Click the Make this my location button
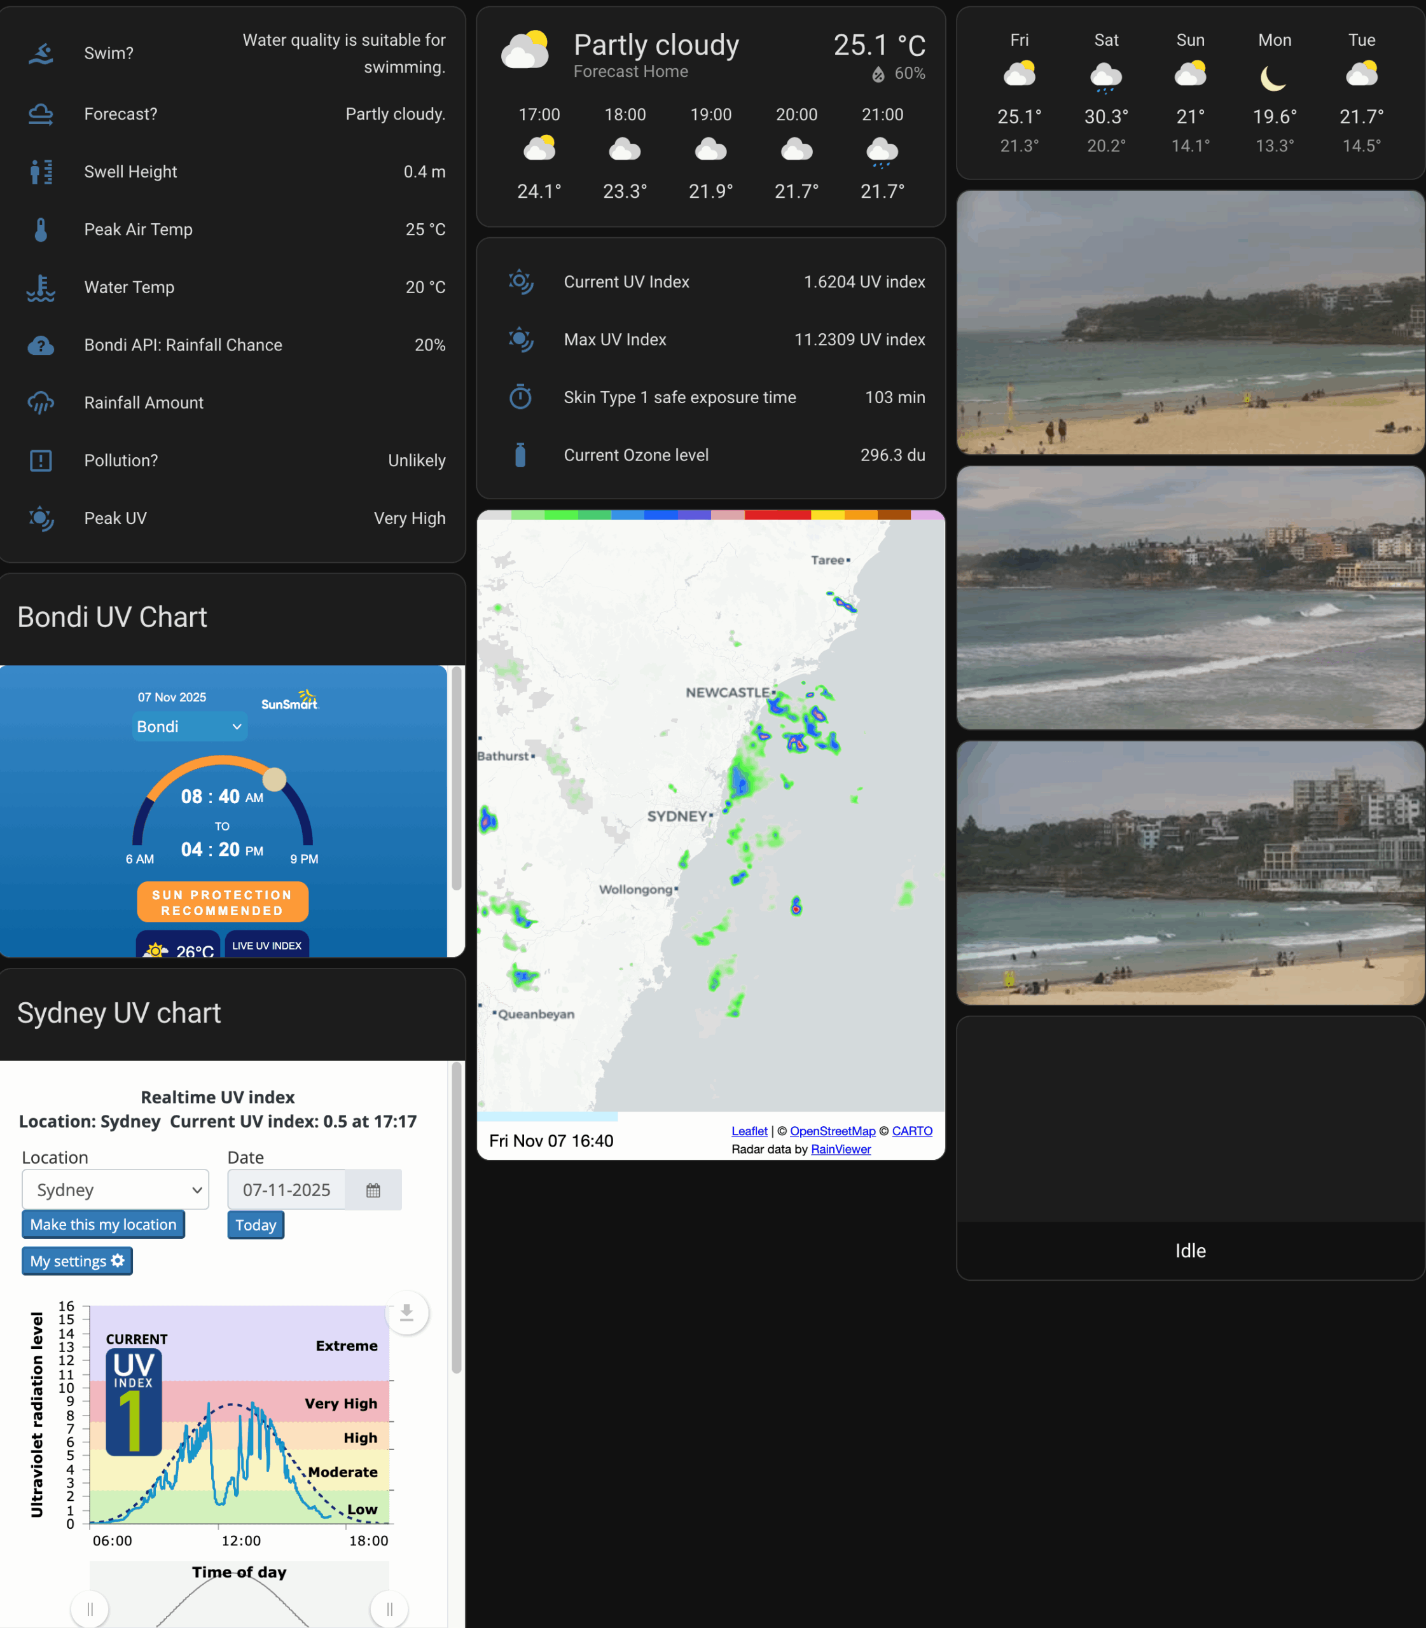The image size is (1426, 1628). (x=102, y=1224)
